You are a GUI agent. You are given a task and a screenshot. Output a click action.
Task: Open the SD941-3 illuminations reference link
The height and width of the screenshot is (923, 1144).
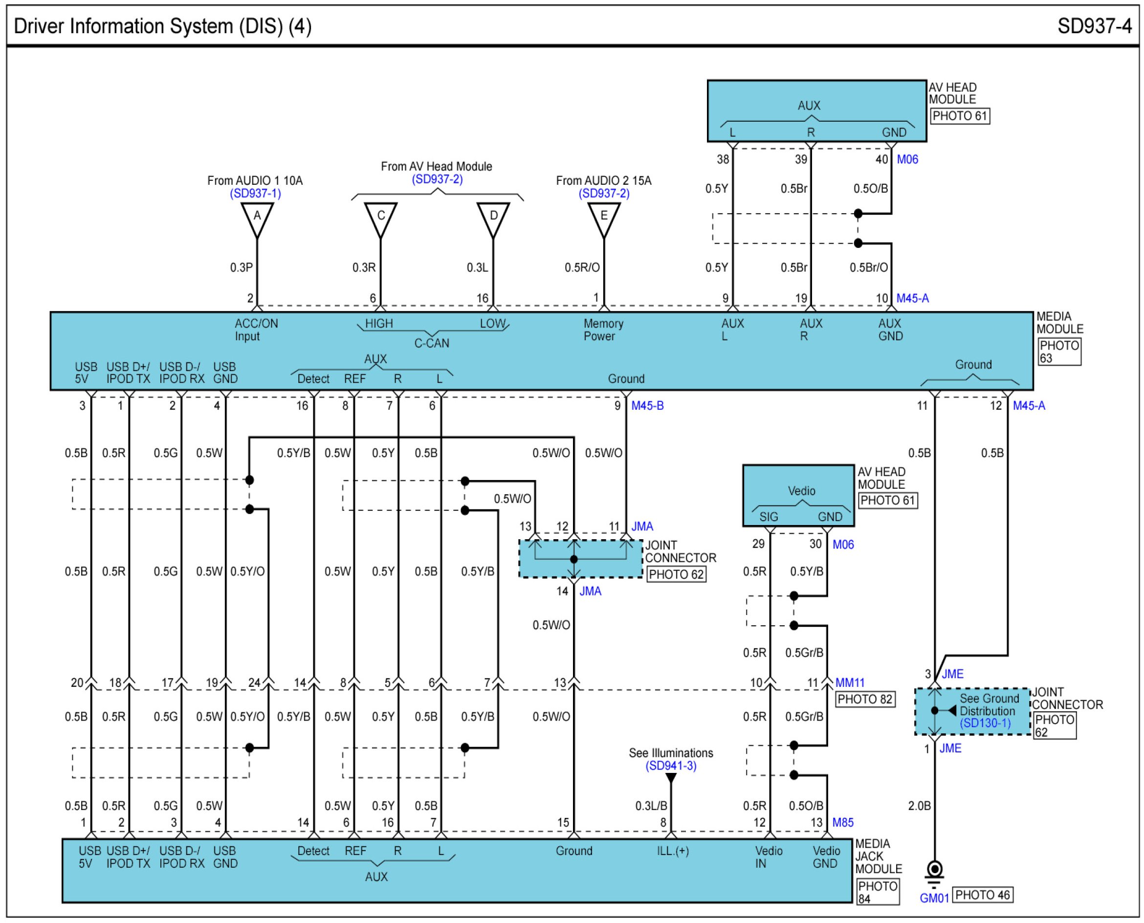pos(671,766)
